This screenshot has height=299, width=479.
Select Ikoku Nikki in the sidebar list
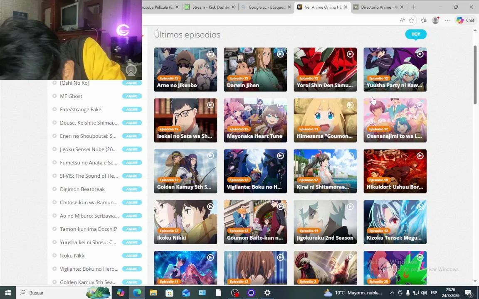point(73,256)
